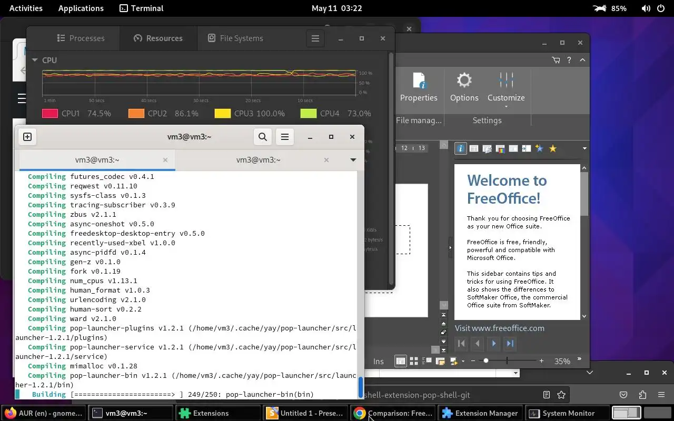Open a new terminal tab
This screenshot has height=421, width=674.
[x=27, y=137]
